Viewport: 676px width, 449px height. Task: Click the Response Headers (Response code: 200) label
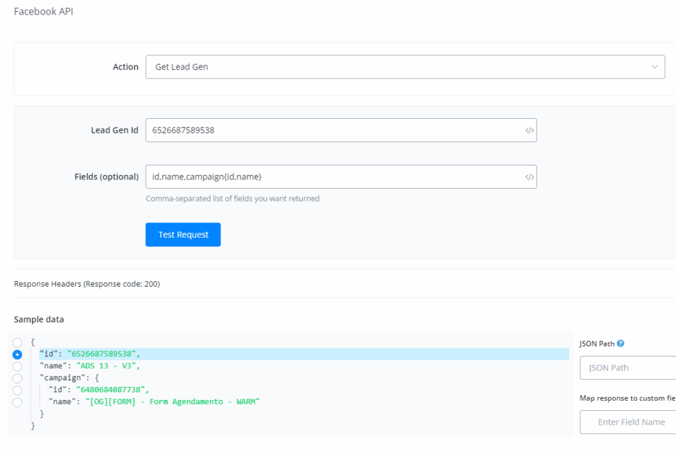click(x=86, y=284)
